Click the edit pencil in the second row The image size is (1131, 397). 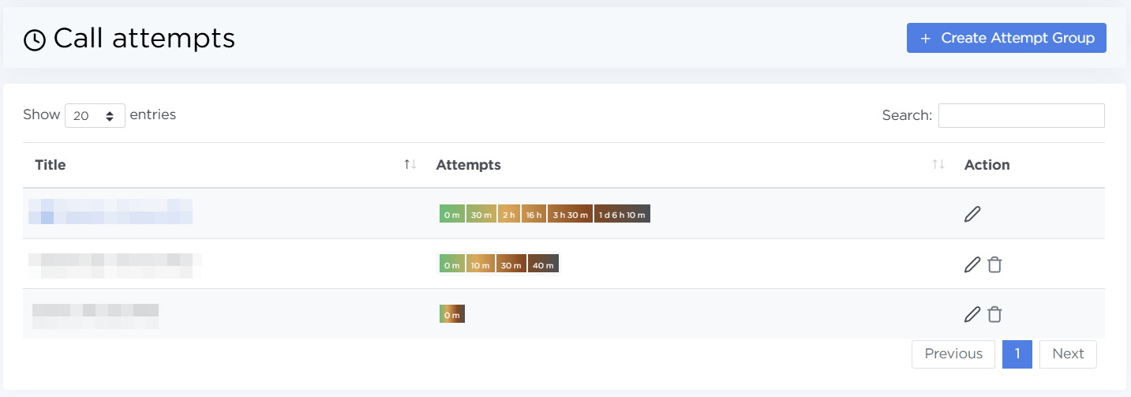pyautogui.click(x=972, y=265)
